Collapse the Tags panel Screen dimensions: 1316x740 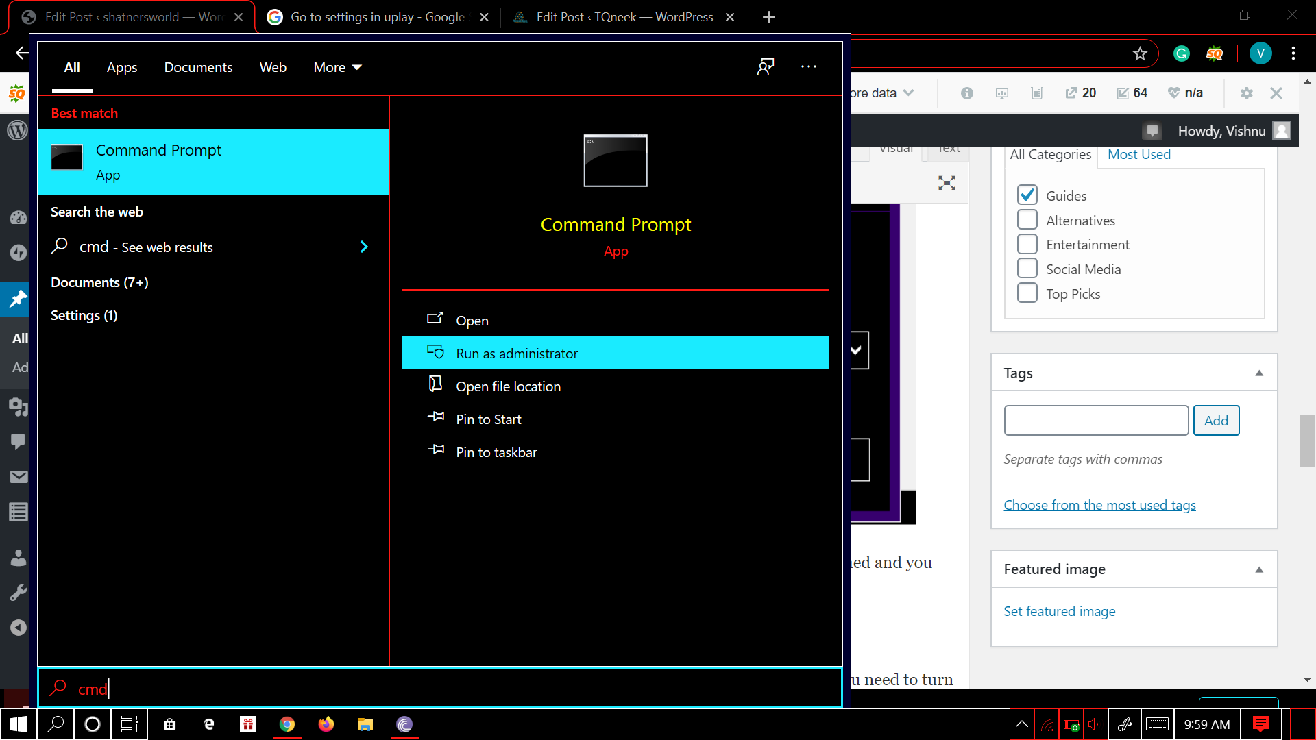click(1259, 373)
